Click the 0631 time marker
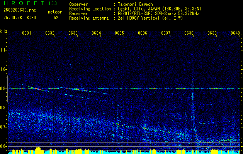This screenshot has width=243, height=154. (27, 33)
